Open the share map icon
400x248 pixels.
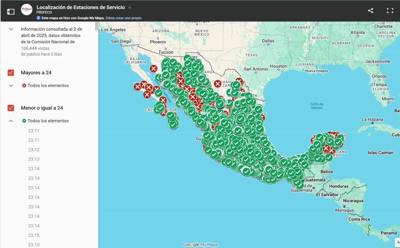pyautogui.click(x=370, y=11)
